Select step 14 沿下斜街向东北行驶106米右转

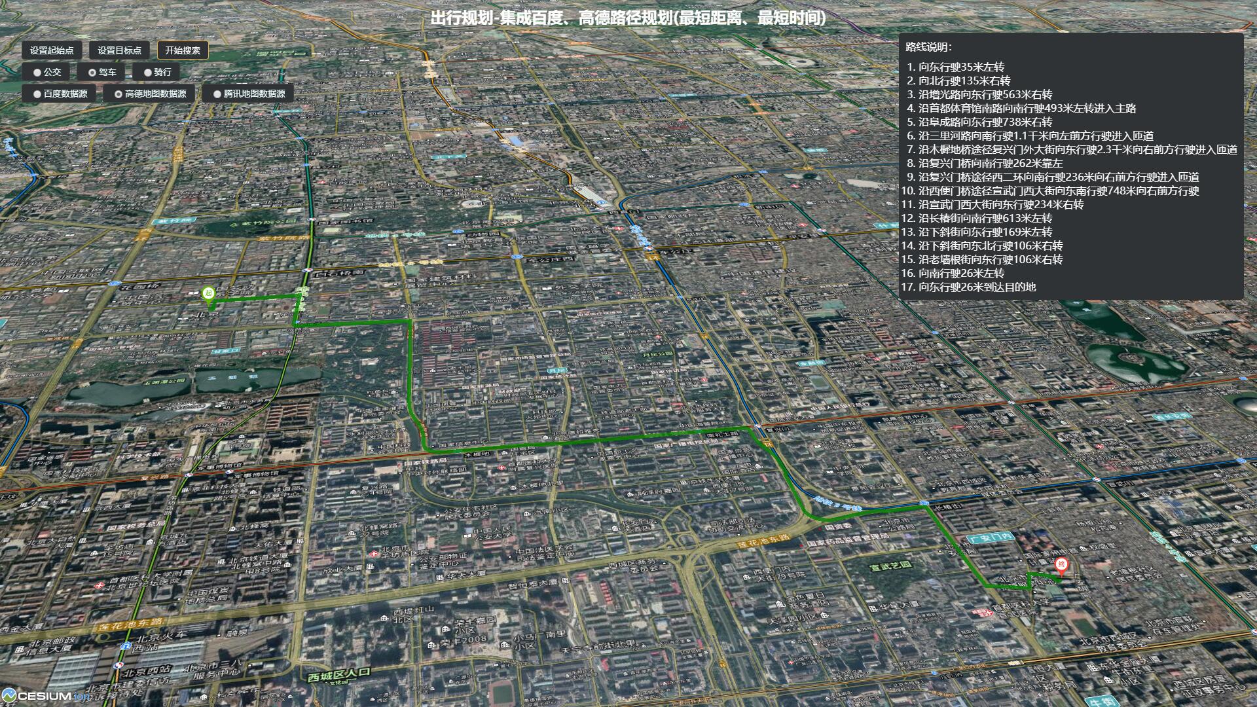point(991,245)
